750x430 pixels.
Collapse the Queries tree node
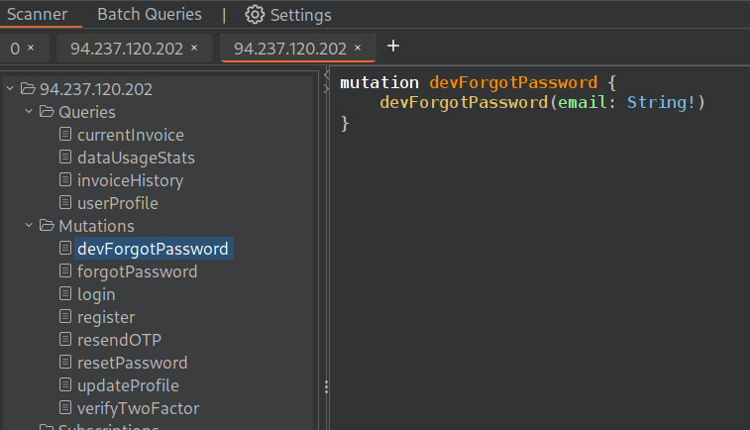(29, 112)
